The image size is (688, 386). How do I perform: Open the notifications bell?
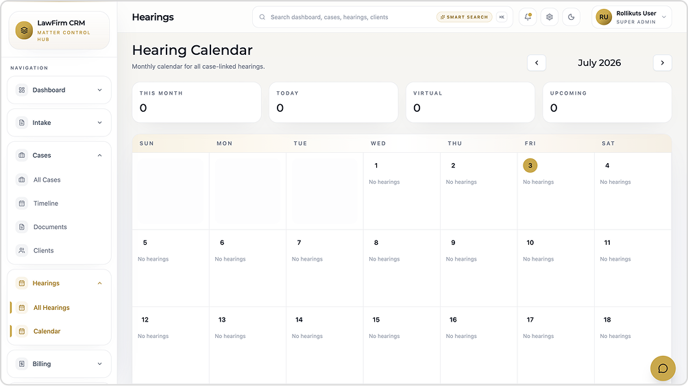528,17
